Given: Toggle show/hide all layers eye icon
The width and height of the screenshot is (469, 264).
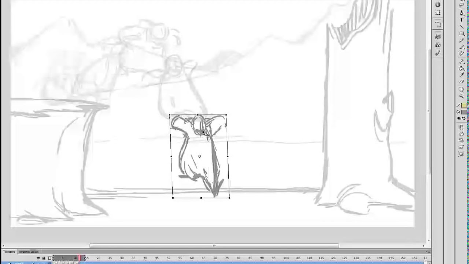Looking at the screenshot, I should pos(38,258).
